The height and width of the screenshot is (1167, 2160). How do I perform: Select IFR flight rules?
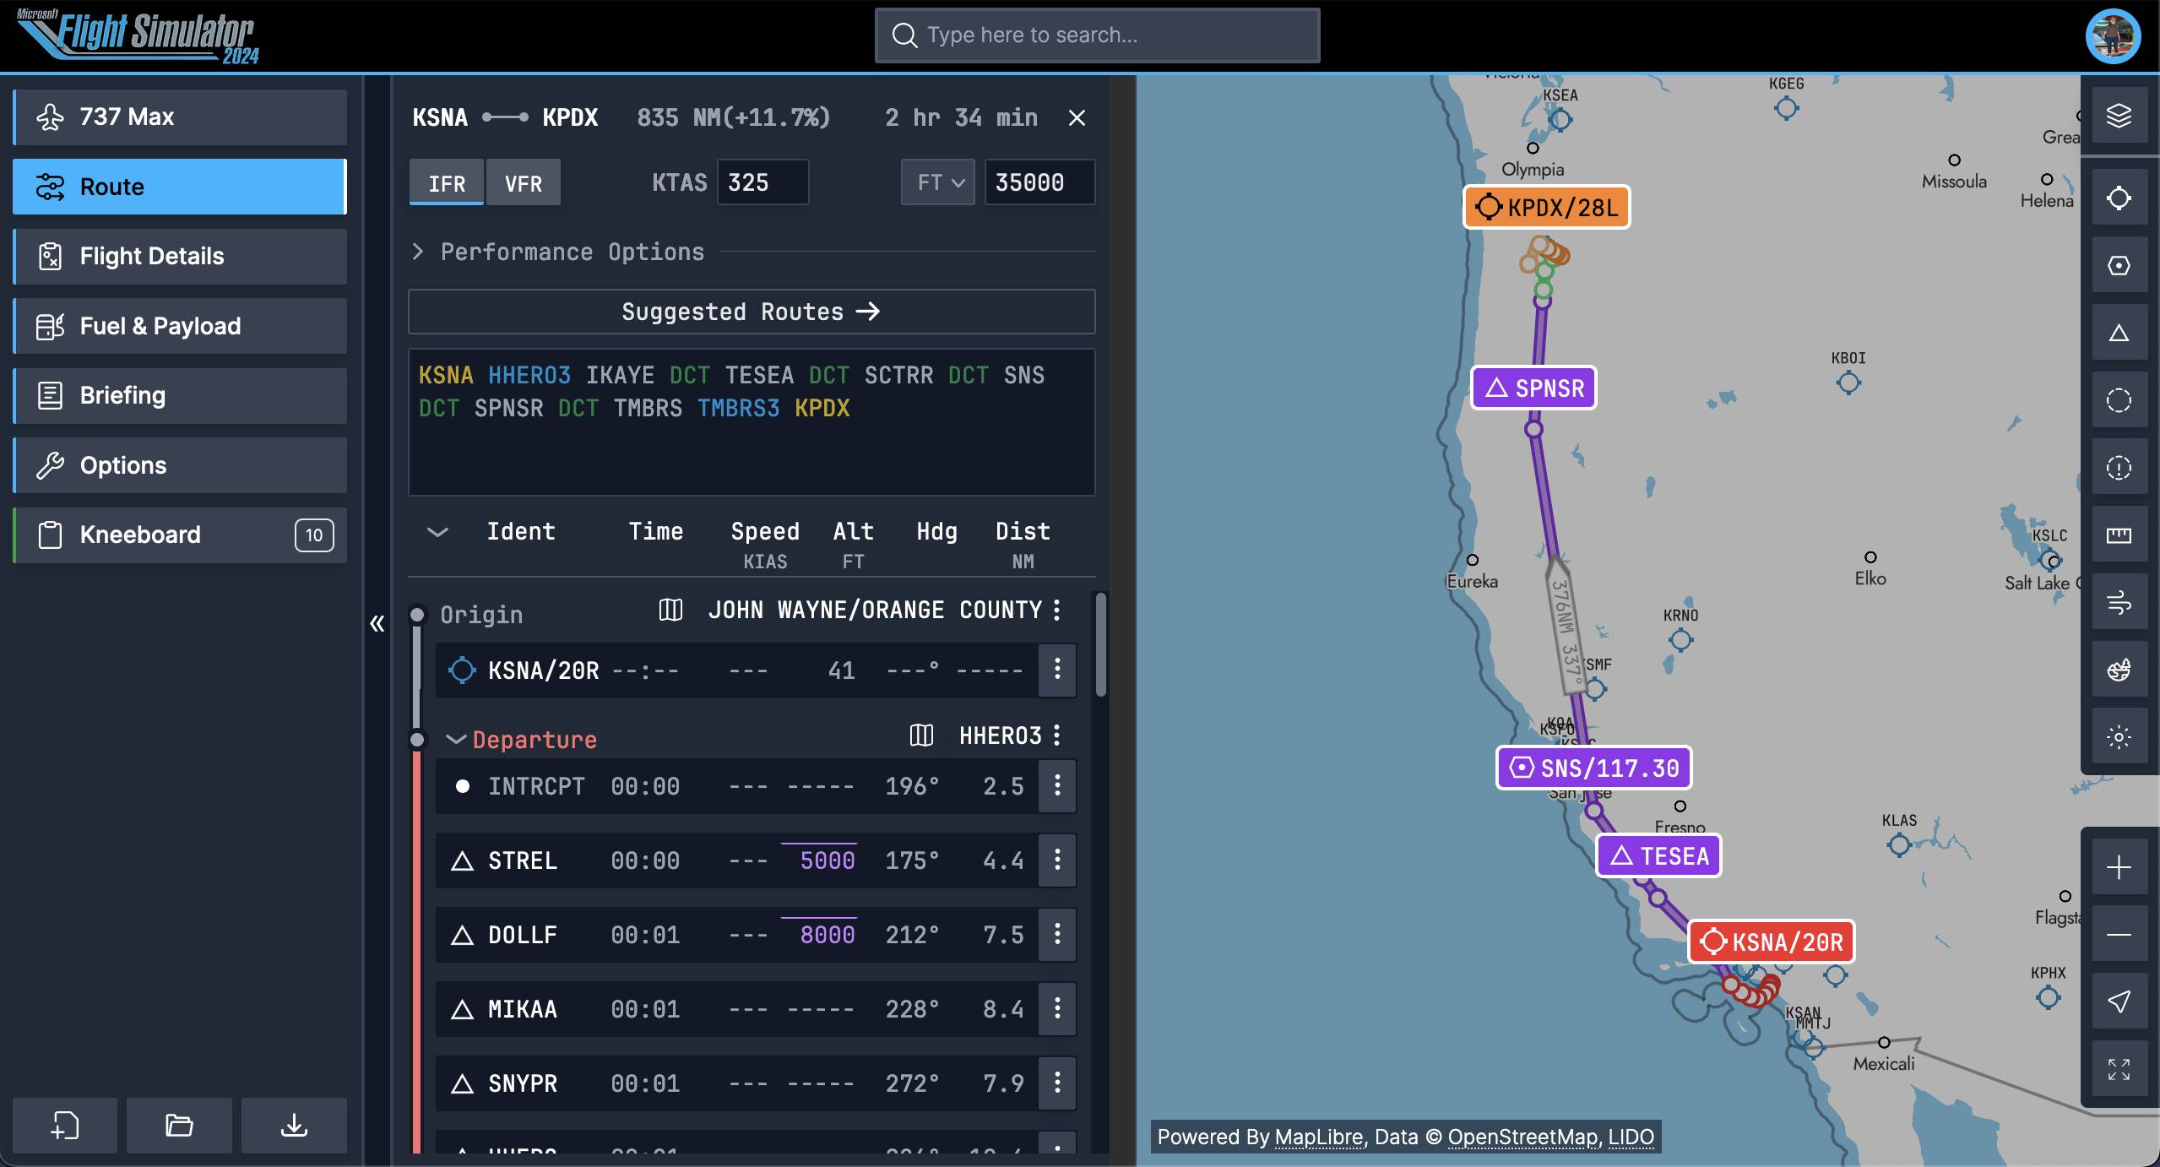[x=447, y=182]
